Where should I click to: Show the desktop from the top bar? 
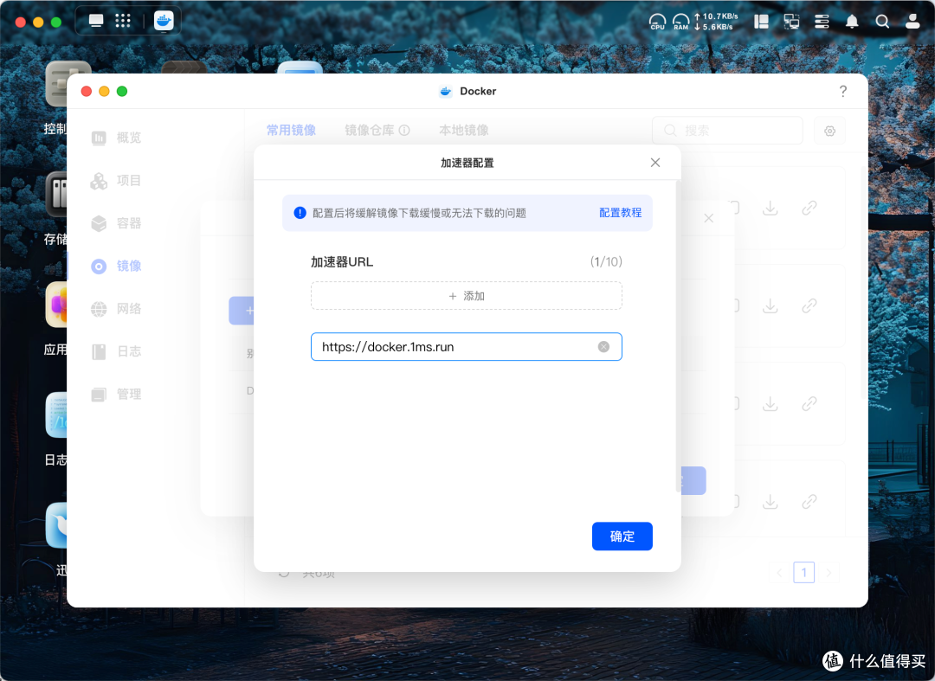click(x=96, y=21)
